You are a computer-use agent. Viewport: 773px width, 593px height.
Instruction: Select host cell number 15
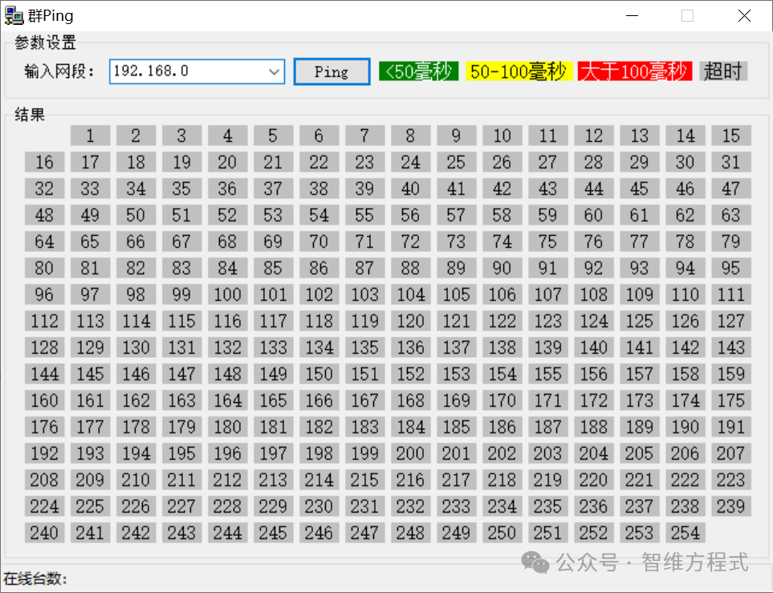[x=730, y=136]
